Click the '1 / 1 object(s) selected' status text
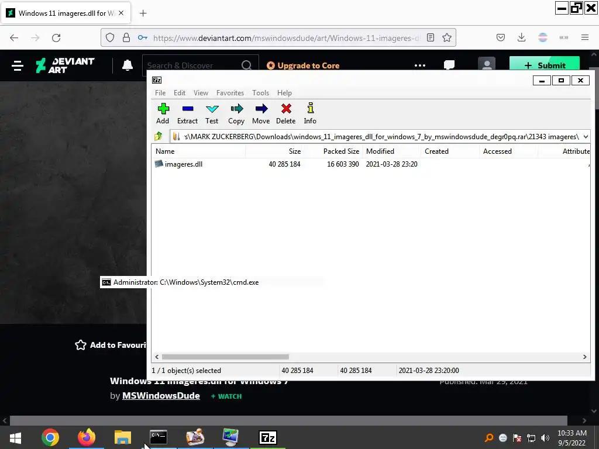Viewport: 599px width, 449px height. coord(187,370)
